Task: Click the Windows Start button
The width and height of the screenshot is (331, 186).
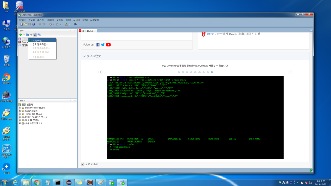Action: 5,182
